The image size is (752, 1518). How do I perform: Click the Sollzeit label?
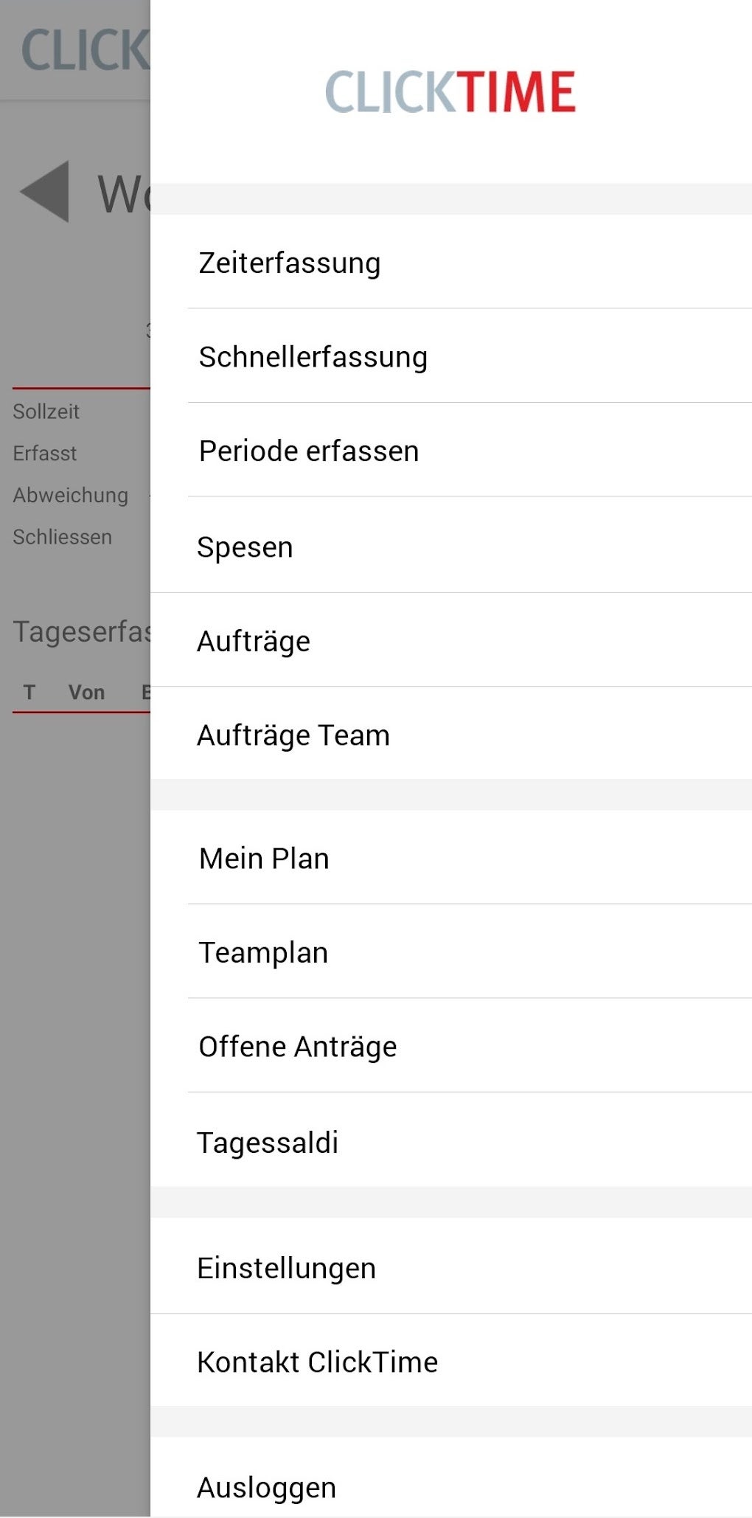pos(45,412)
